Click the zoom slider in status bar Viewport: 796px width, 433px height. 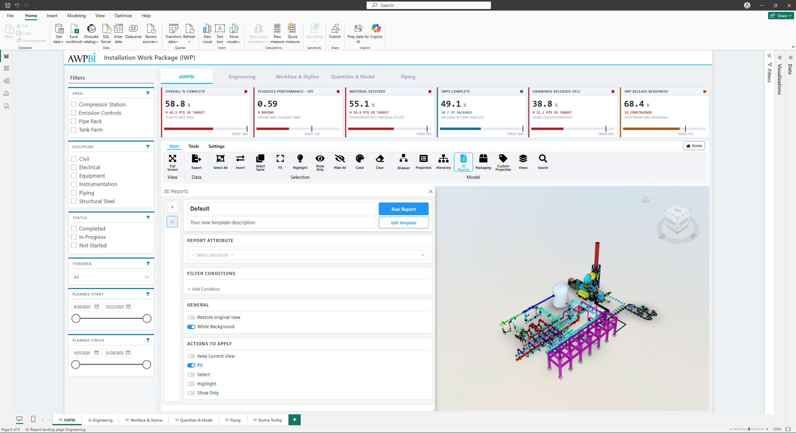[749, 429]
